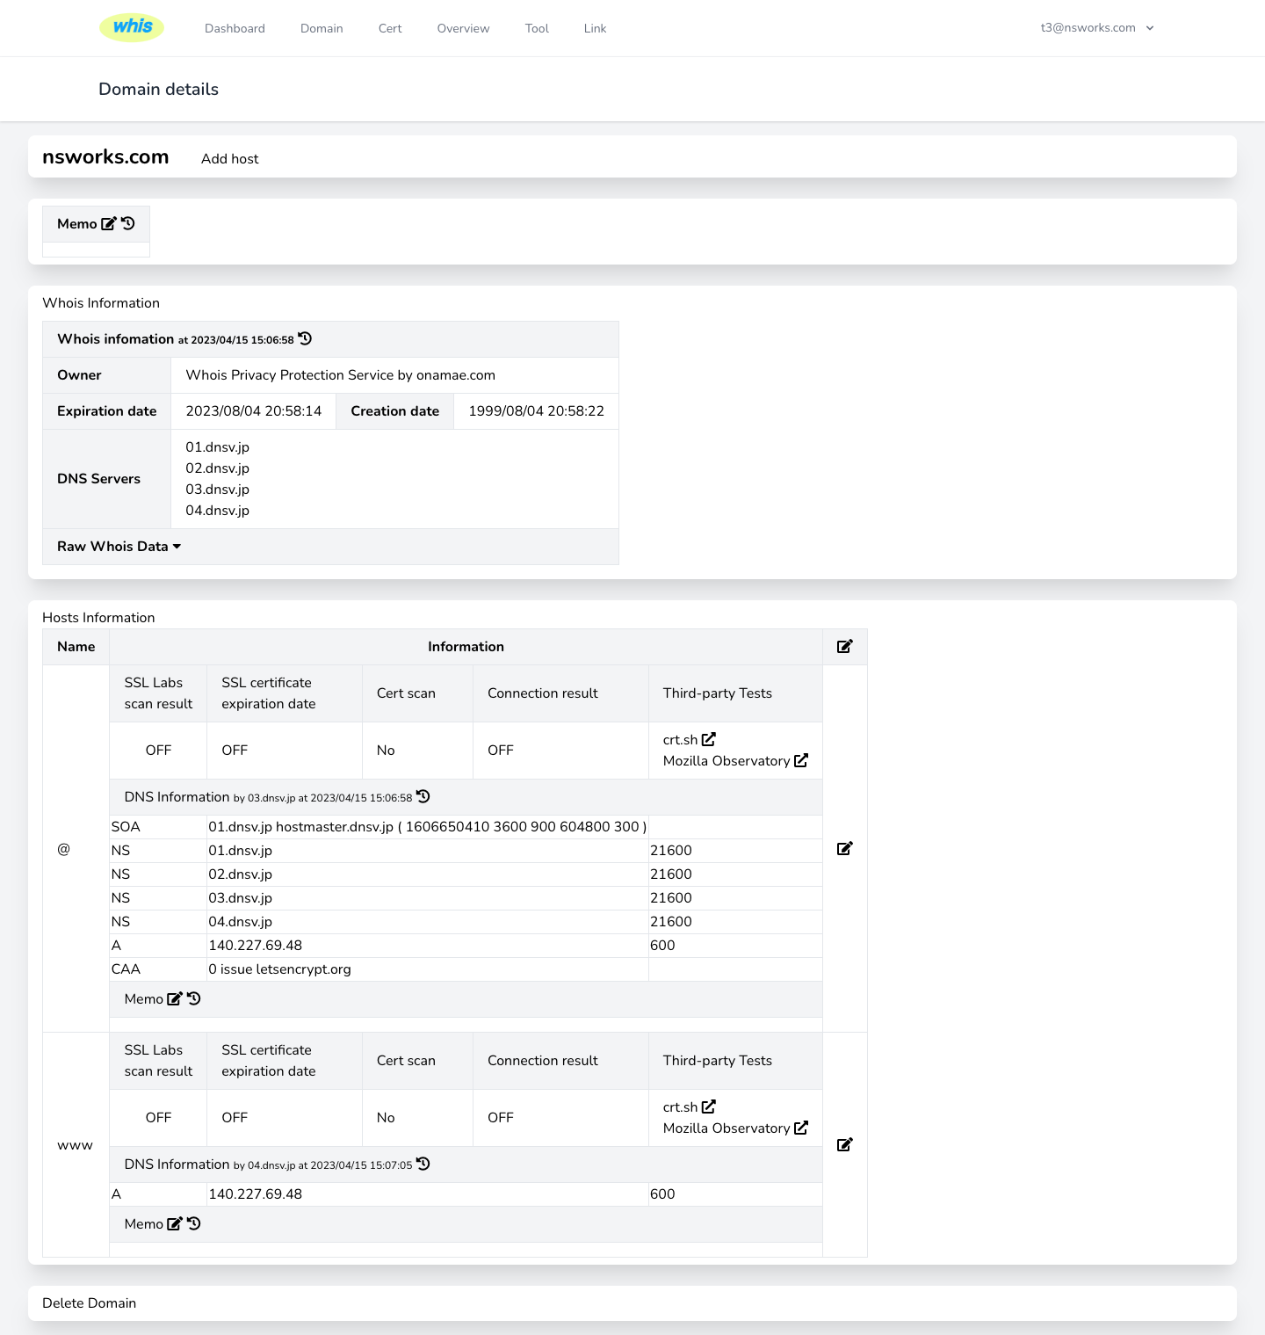Show www host Memo history
The height and width of the screenshot is (1335, 1265).
point(194,1224)
